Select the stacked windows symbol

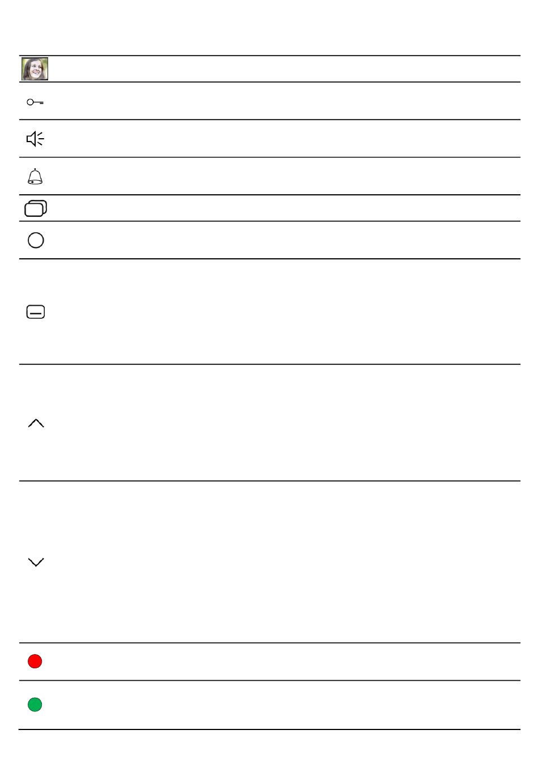tap(36, 208)
